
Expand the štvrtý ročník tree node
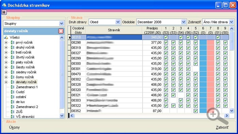click(x=6, y=57)
